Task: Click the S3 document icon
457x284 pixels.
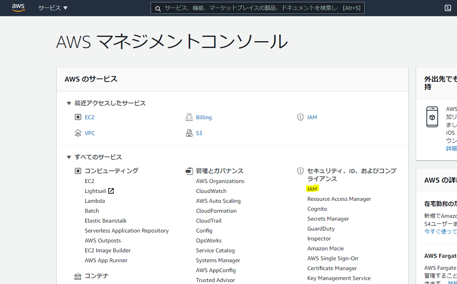Action: click(x=189, y=133)
